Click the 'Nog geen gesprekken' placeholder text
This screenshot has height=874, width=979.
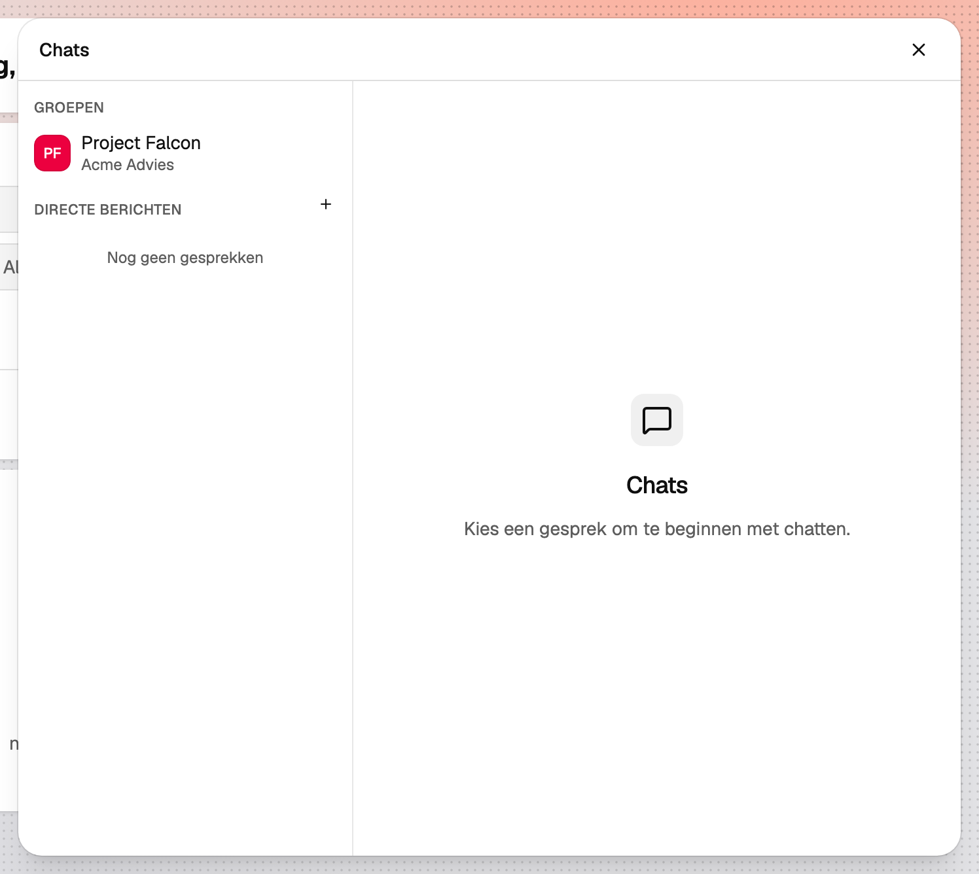(x=185, y=258)
